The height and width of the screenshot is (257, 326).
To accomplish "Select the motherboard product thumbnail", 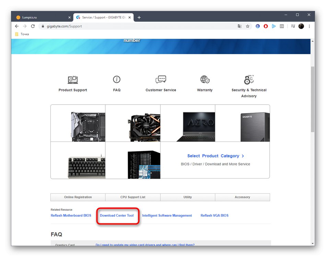I will 78,123.
